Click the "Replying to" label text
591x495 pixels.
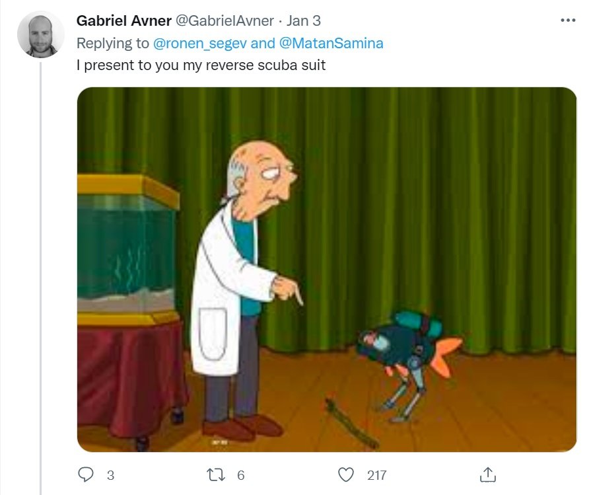(113, 43)
